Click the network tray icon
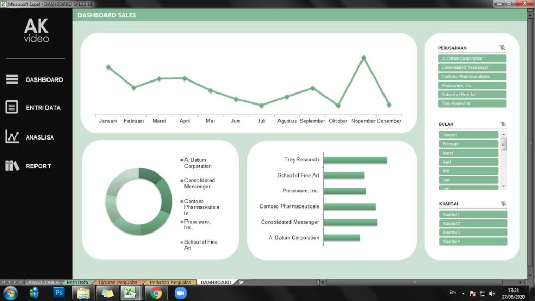535x301 pixels. click(x=482, y=294)
